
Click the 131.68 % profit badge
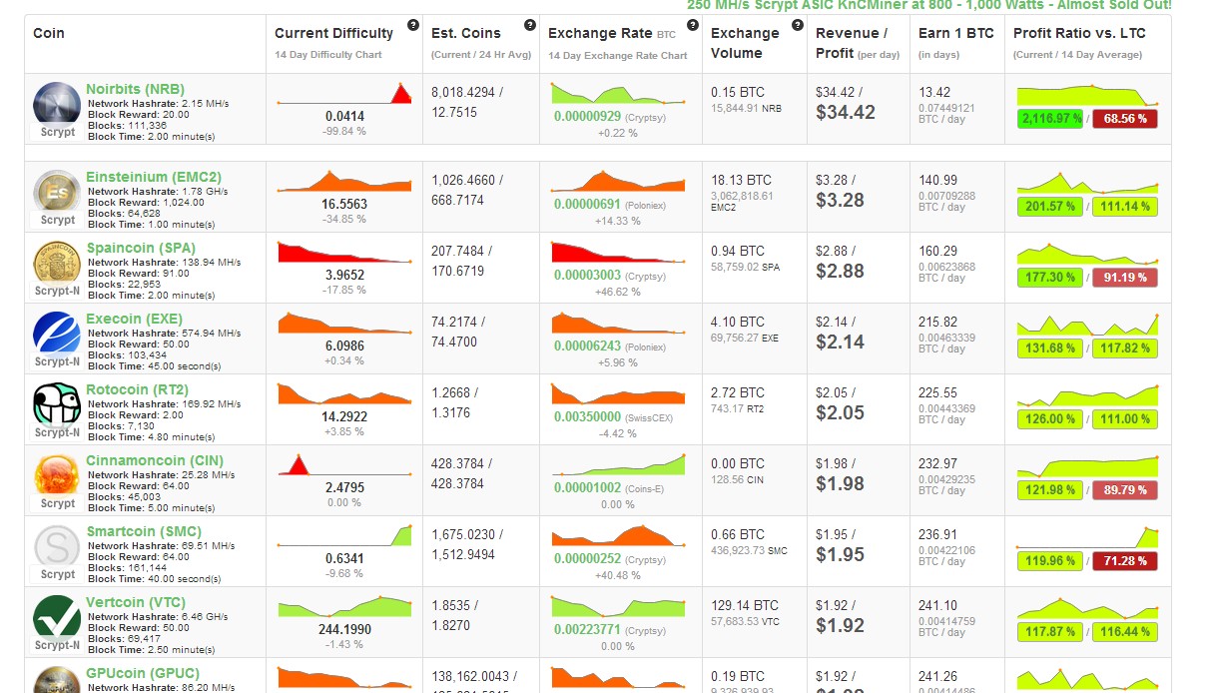point(1050,348)
